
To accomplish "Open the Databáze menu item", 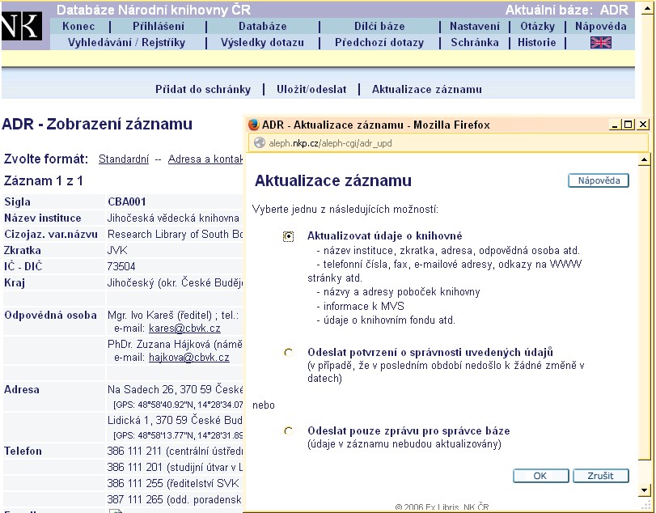I will point(263,26).
